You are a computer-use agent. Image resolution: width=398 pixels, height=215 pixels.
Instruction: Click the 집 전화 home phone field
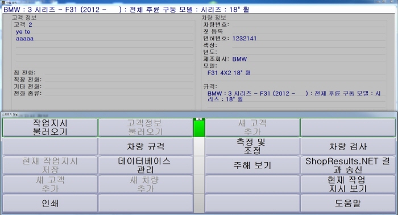(x=119, y=73)
